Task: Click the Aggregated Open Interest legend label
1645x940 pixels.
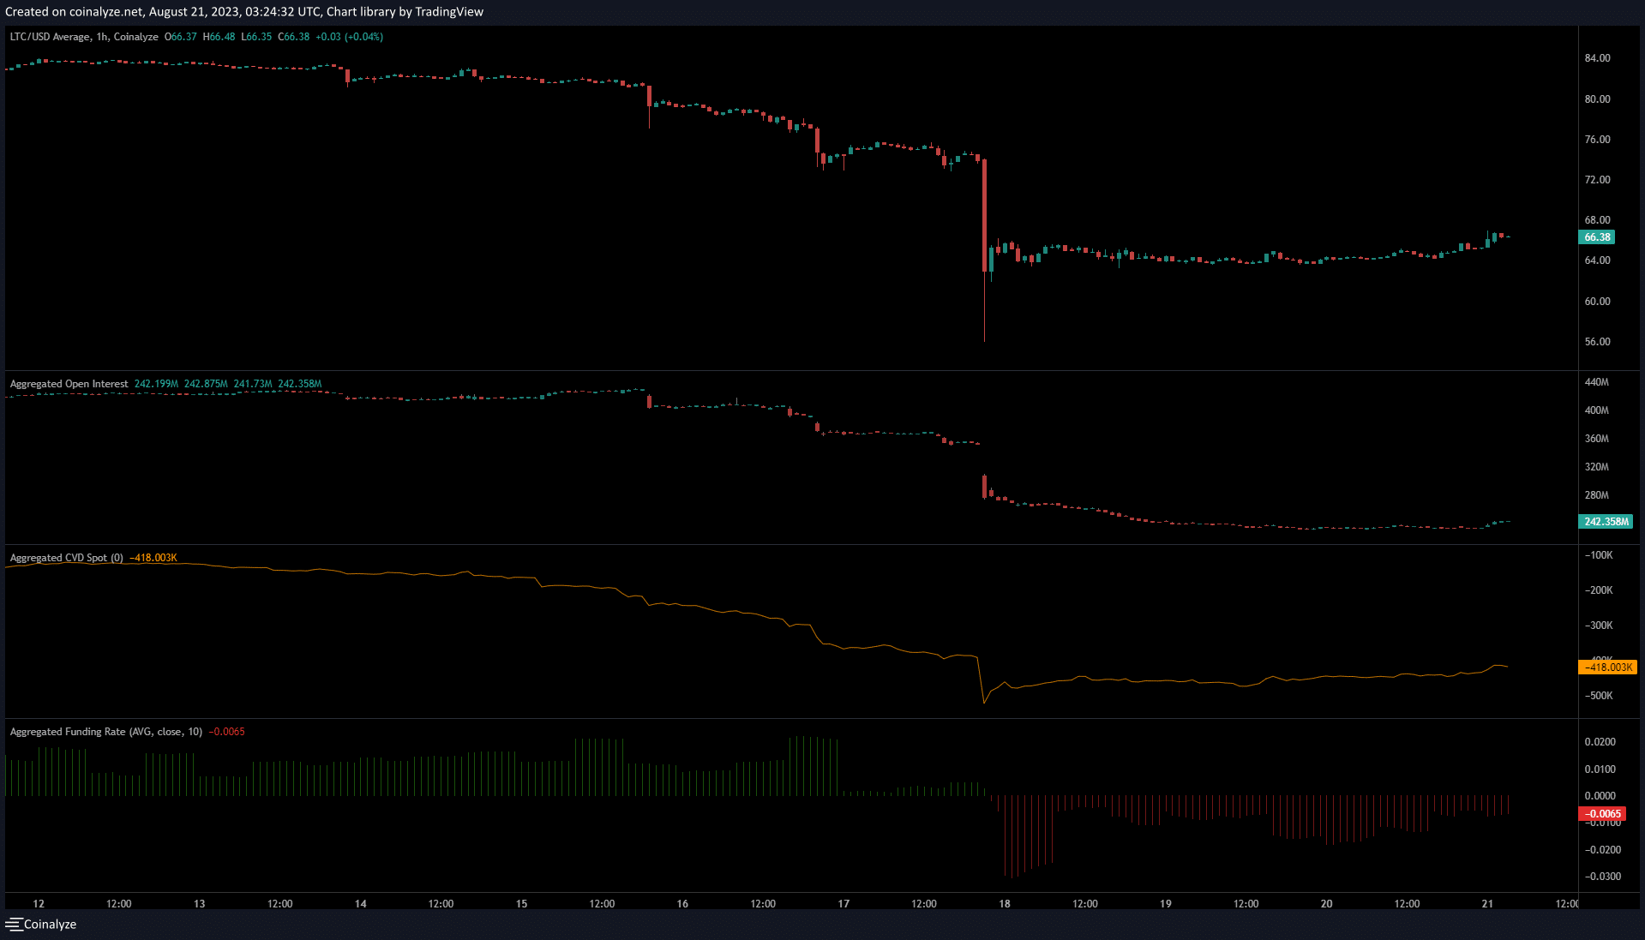Action: pyautogui.click(x=69, y=384)
